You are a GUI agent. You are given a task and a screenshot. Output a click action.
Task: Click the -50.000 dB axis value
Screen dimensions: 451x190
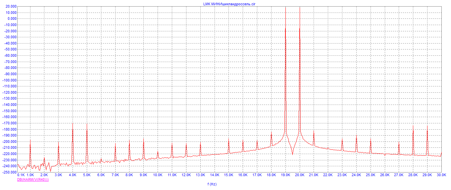click(x=10, y=49)
